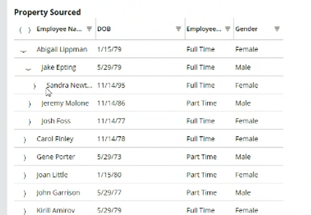Select Joan Little's Part Time cell

201,175
